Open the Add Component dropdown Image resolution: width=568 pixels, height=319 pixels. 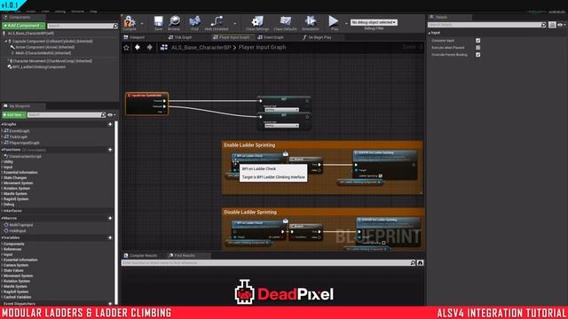[x=24, y=26]
